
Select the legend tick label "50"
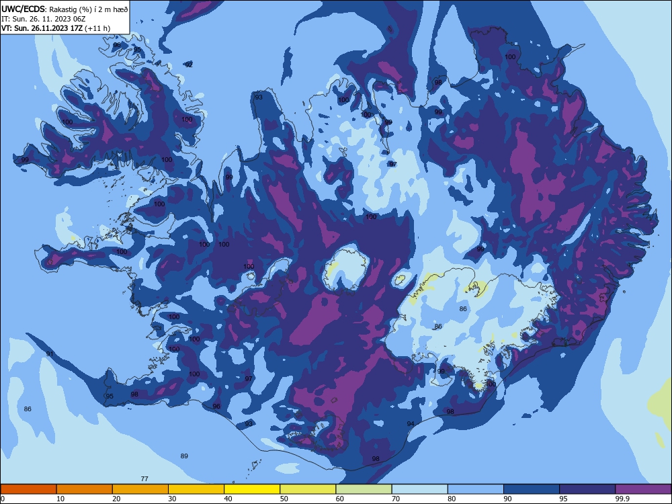pos(284,499)
